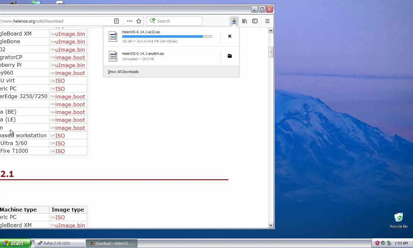Click the HelenOS-0.14.1-amd64.iso file icon
Screen dimensions: 413x248
tap(113, 56)
